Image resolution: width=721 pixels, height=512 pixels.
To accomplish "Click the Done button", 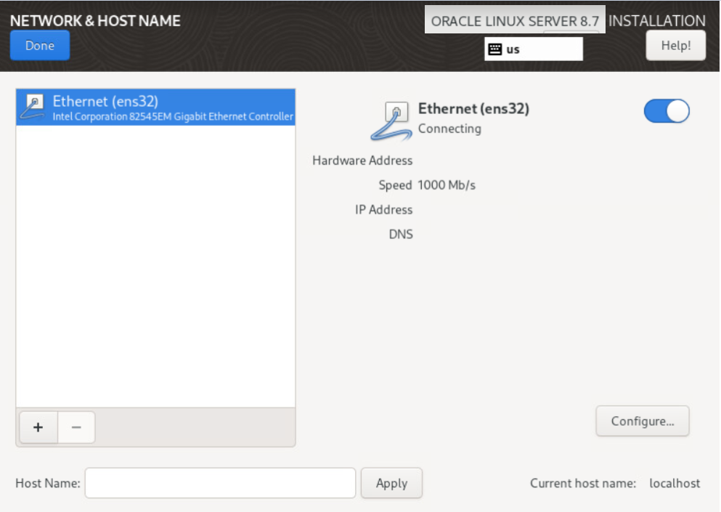I will tap(40, 46).
